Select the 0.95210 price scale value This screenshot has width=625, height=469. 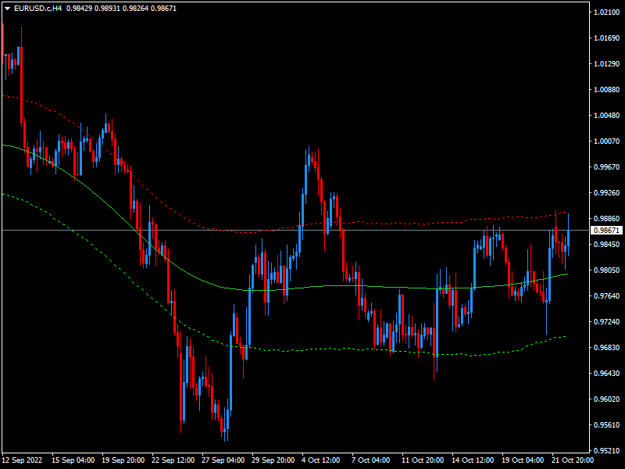[x=607, y=451]
